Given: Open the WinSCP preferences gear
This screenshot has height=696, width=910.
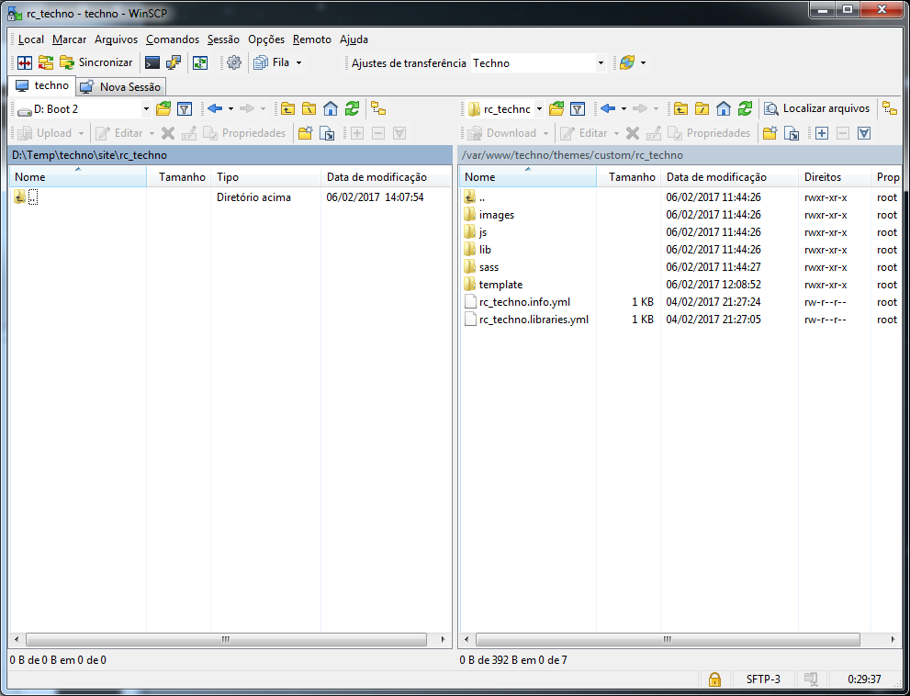Looking at the screenshot, I should (x=233, y=62).
